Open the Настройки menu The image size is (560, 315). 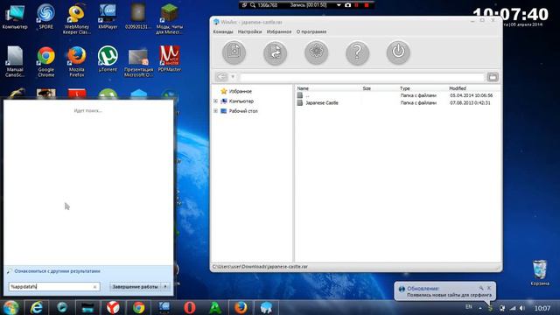pyautogui.click(x=249, y=31)
